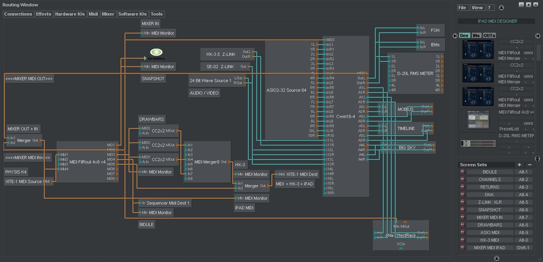The width and height of the screenshot is (543, 262).
Task: Switch to the INs tab
Action: pyautogui.click(x=476, y=35)
